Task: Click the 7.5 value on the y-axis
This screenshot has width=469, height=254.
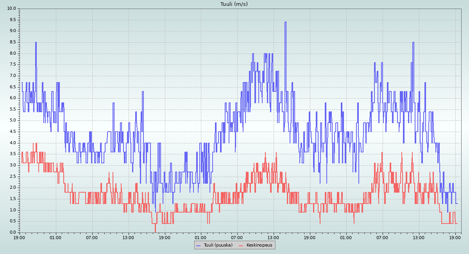Action: pyautogui.click(x=13, y=64)
